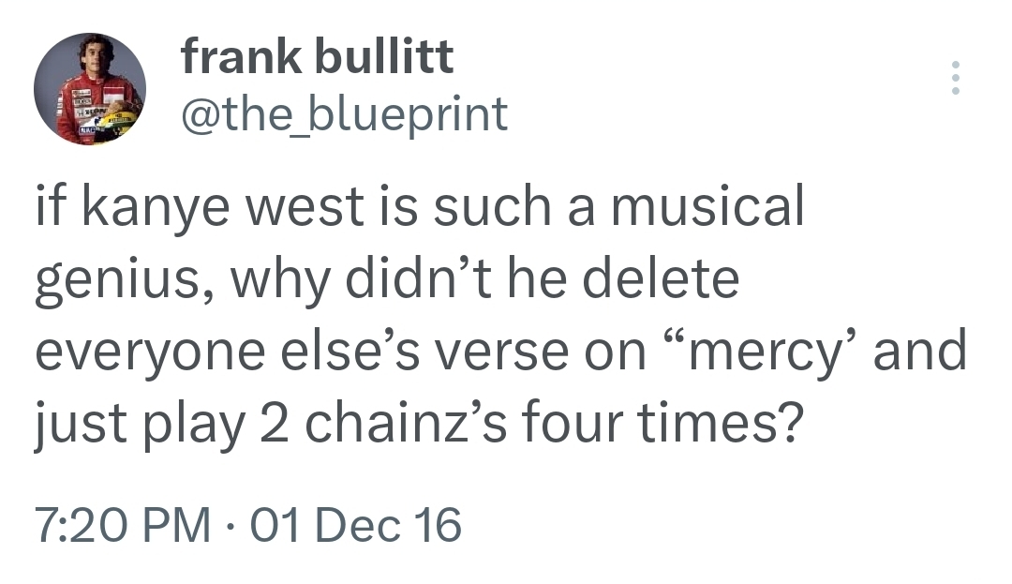Open the frank bullitt display name link

(x=317, y=58)
